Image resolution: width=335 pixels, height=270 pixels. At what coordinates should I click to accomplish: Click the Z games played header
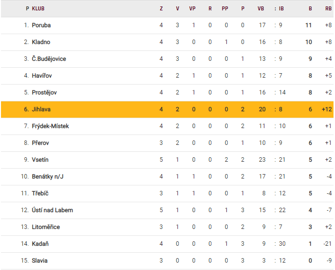[x=161, y=8]
